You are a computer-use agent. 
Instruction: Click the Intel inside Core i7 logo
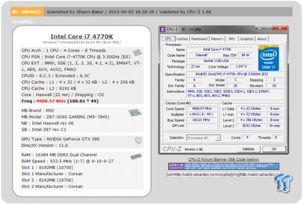(268, 58)
